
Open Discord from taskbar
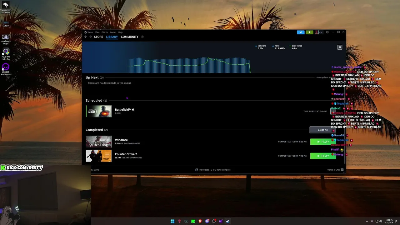coord(207,221)
